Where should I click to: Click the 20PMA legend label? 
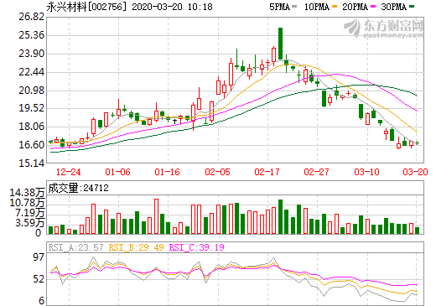tap(355, 7)
